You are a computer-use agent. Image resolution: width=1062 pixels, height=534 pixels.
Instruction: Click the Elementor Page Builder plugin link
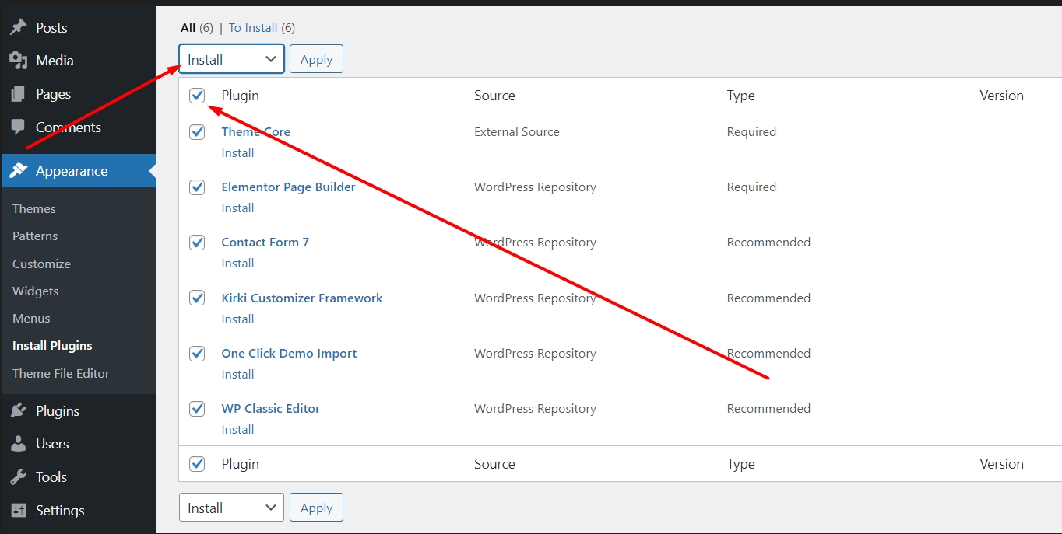coord(288,187)
